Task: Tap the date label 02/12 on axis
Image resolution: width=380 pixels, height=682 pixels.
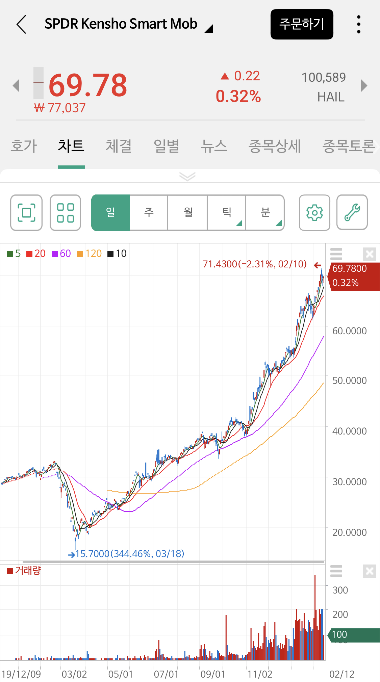Action: tap(342, 674)
